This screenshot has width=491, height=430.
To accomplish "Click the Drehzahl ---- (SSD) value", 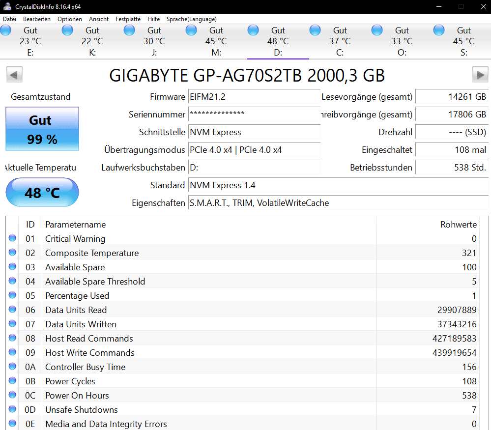I will click(452, 132).
